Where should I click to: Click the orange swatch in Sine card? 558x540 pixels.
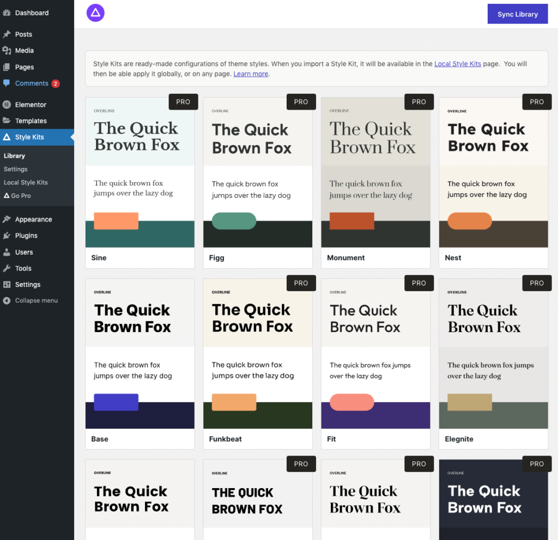point(116,221)
